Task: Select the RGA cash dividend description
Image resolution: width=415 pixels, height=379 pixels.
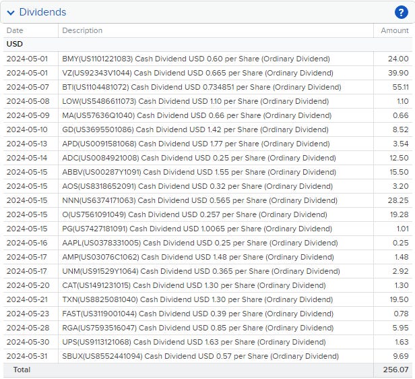Action: tap(197, 328)
